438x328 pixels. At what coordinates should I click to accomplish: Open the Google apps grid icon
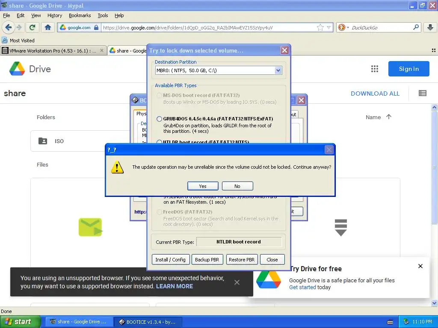[375, 69]
